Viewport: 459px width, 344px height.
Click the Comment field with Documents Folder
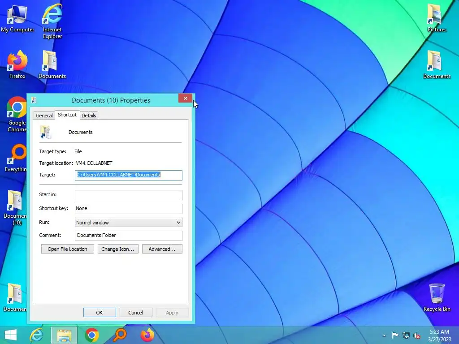(x=129, y=236)
